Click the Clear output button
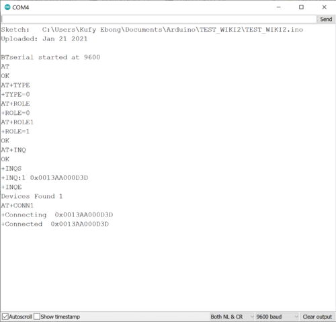 [317, 317]
